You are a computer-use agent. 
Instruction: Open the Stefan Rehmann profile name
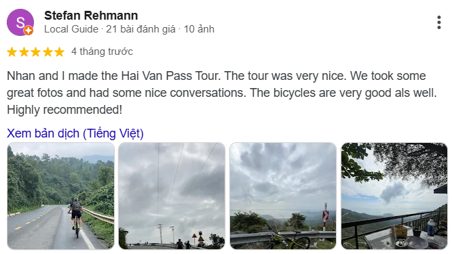[x=91, y=16]
